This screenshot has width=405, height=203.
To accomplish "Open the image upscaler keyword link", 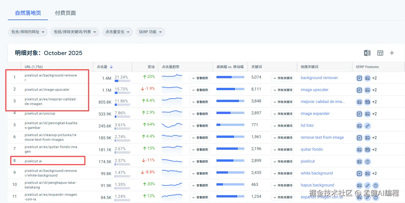I will pos(314,90).
